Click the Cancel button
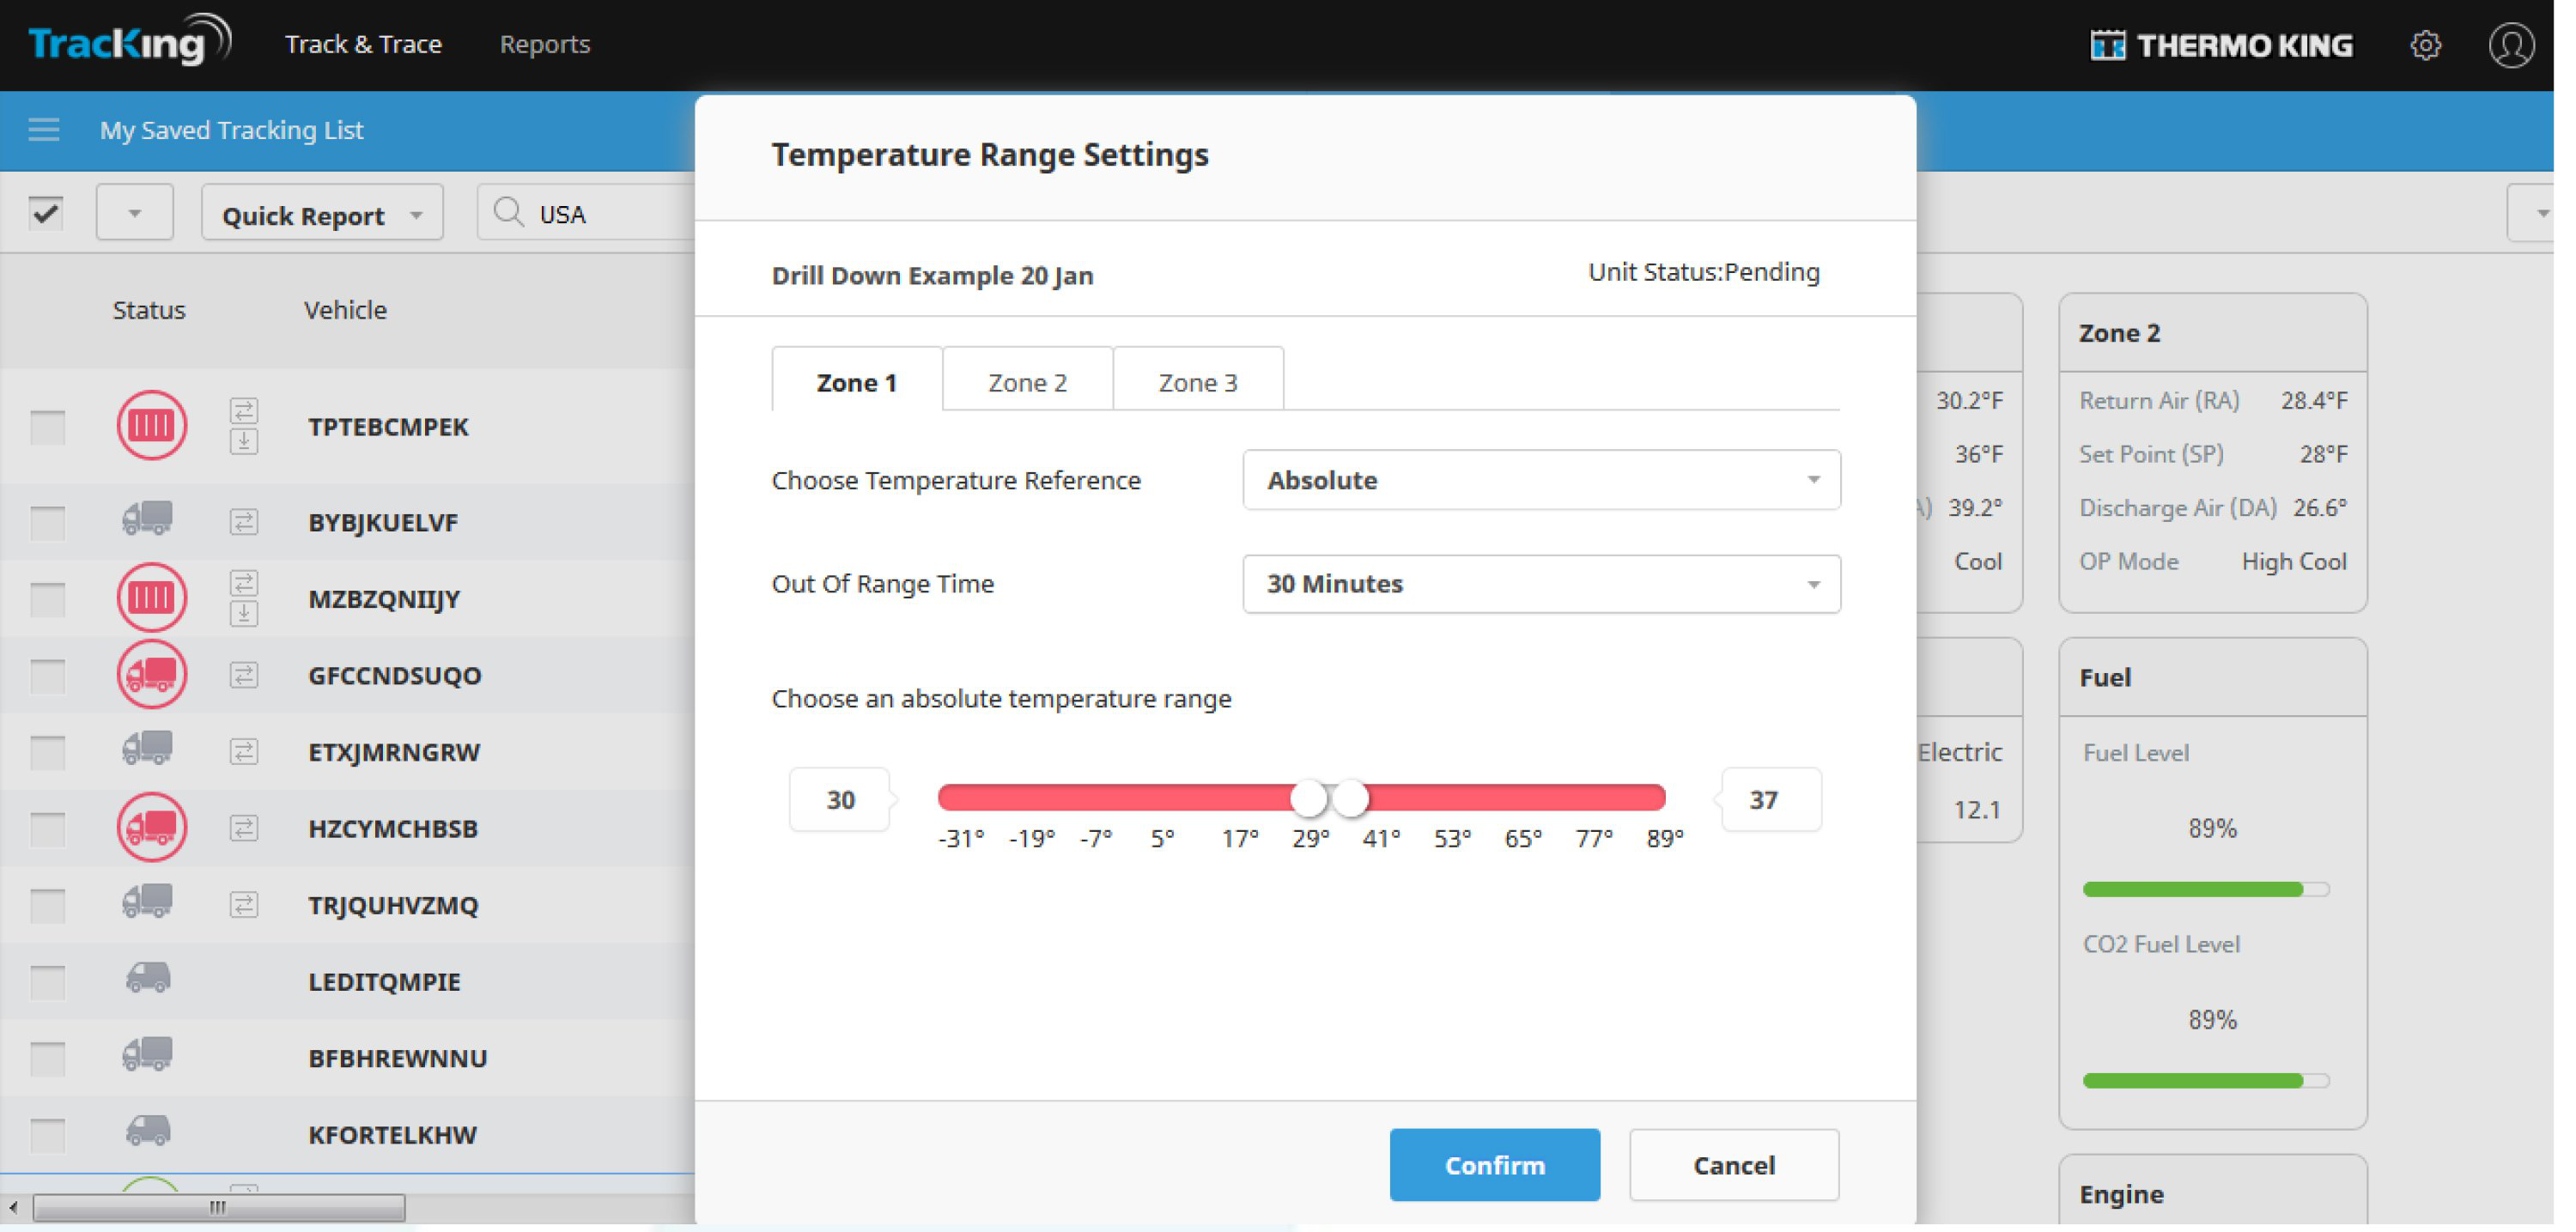Viewport: 2576px width, 1232px height. [x=1733, y=1165]
